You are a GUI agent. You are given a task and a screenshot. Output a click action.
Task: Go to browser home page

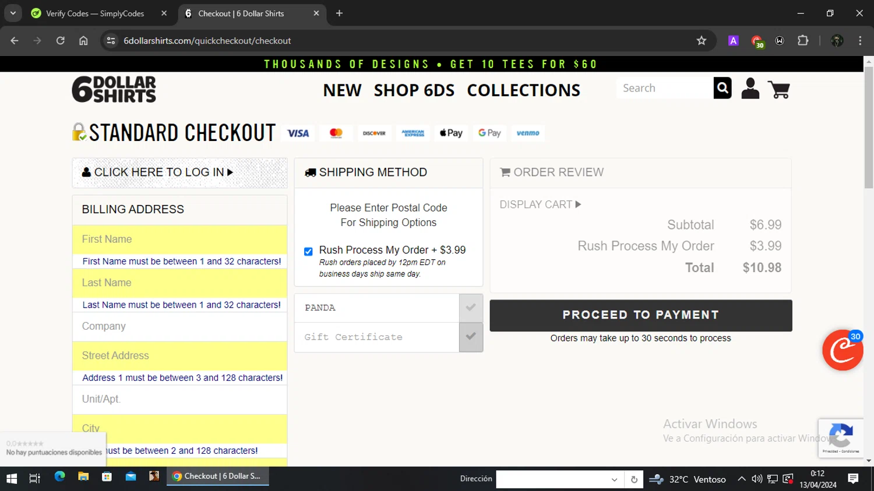pos(83,41)
